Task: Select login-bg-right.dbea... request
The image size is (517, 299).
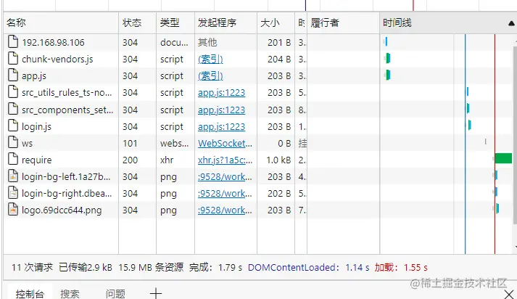Action: 67,194
